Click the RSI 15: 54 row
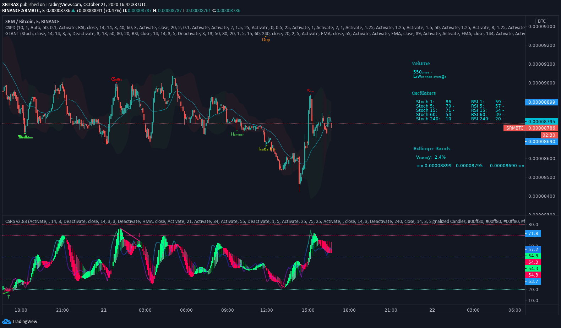561x328 pixels. (488, 110)
